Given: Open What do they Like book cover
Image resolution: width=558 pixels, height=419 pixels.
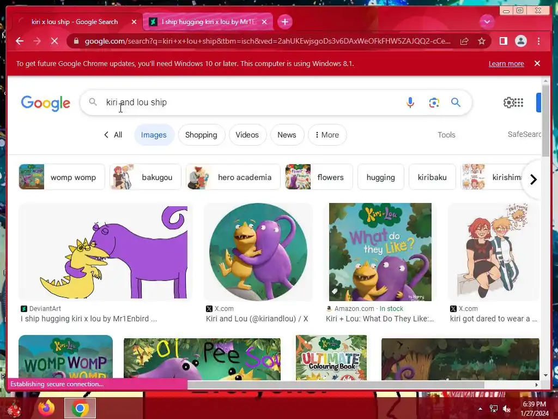Looking at the screenshot, I should click(380, 252).
